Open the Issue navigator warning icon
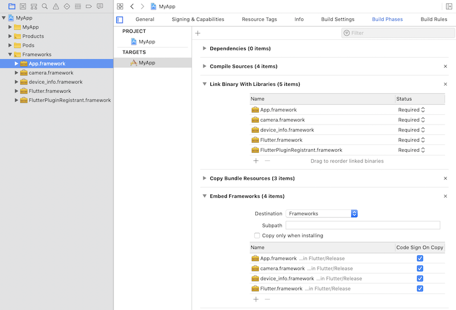 [56, 6]
